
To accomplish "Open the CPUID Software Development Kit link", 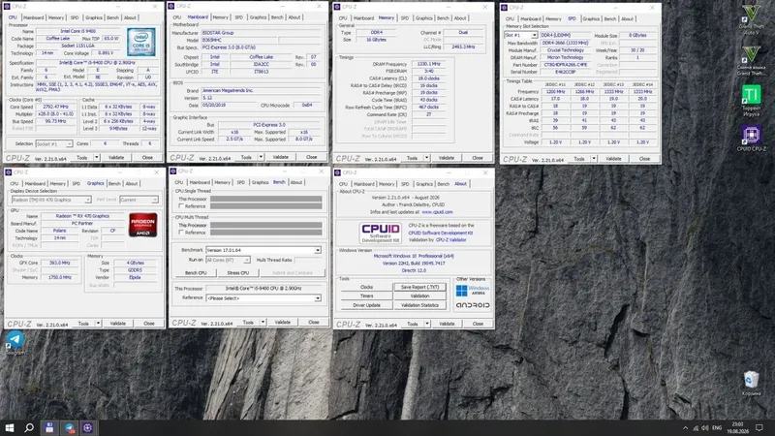I will click(x=441, y=233).
